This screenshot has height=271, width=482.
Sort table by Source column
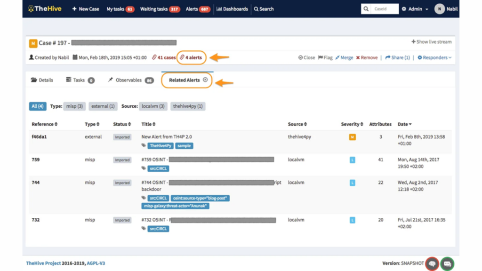297,124
